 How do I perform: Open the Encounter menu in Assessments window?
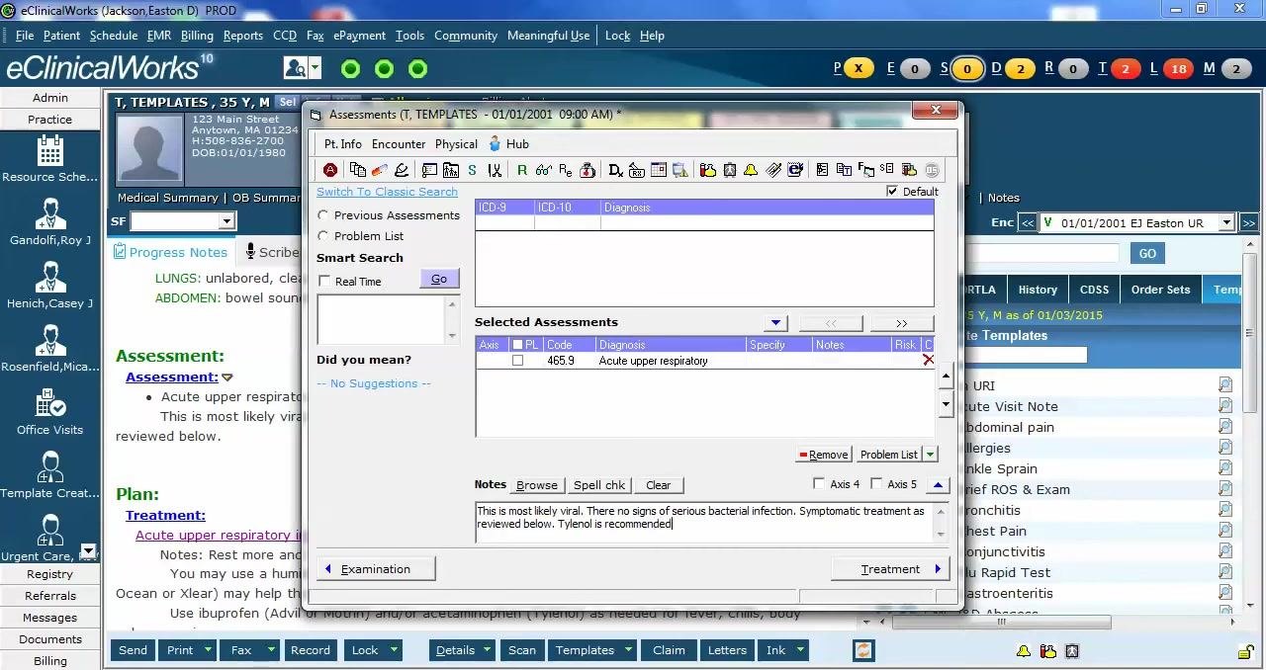399,143
